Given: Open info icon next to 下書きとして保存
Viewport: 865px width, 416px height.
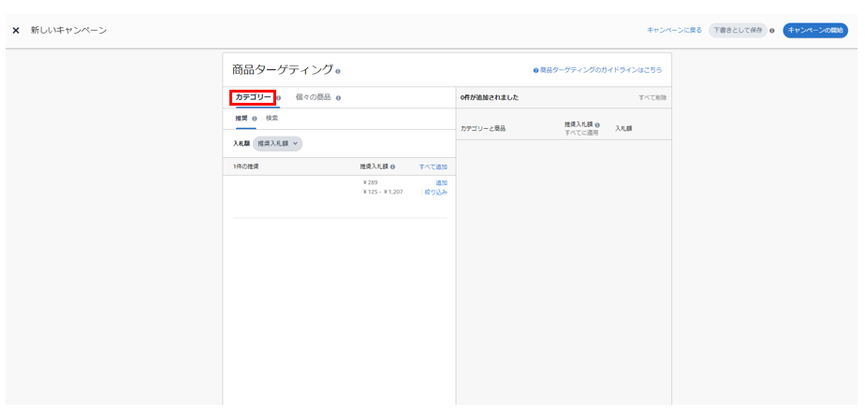Looking at the screenshot, I should tap(772, 31).
